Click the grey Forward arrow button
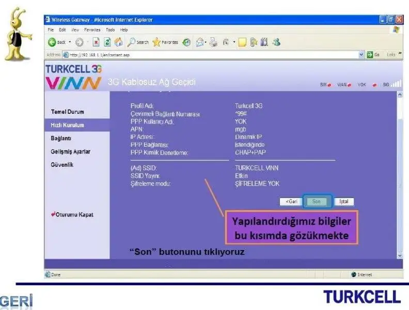This screenshot has height=310, width=409. pyautogui.click(x=80, y=42)
